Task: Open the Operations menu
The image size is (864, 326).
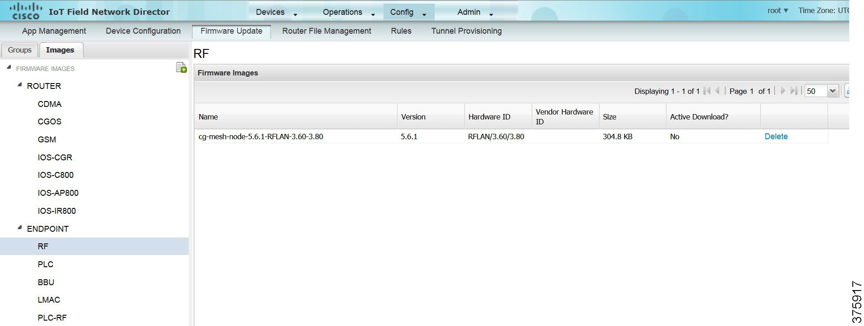Action: click(348, 12)
